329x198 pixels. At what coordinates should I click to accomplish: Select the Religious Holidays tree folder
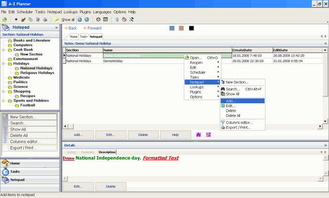37,73
